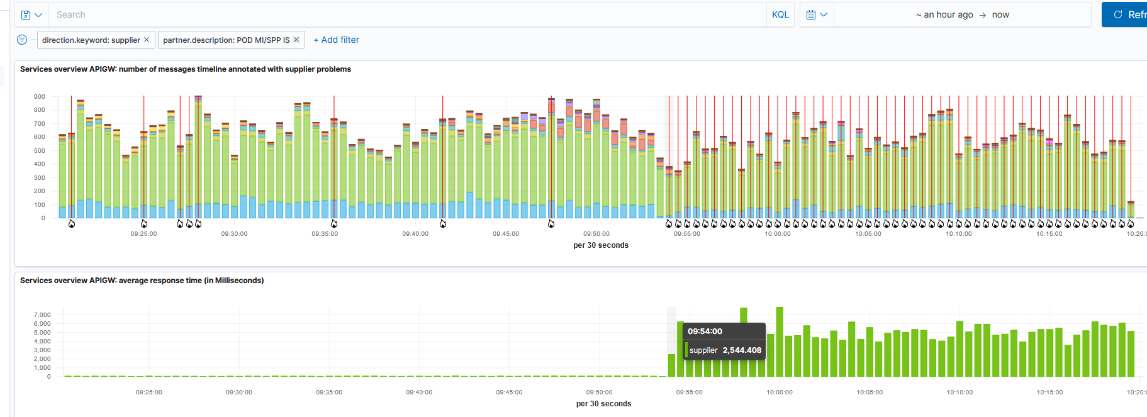Click flame marker between 09:45 and 09:50

tap(552, 223)
